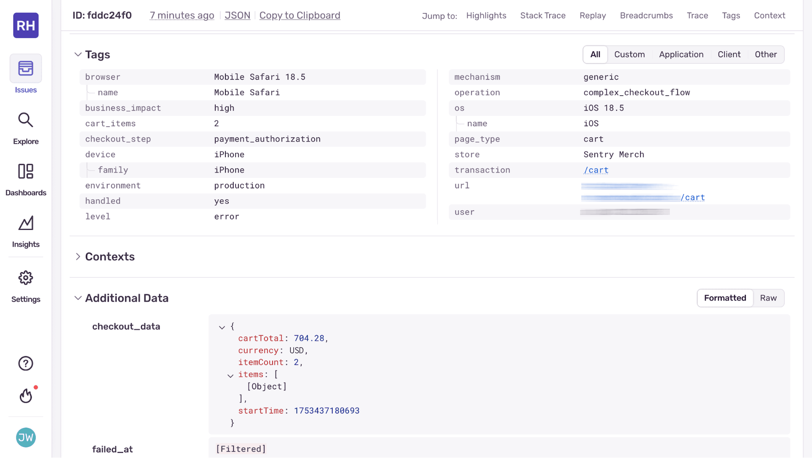Collapse the items array in checkout_data

point(230,376)
